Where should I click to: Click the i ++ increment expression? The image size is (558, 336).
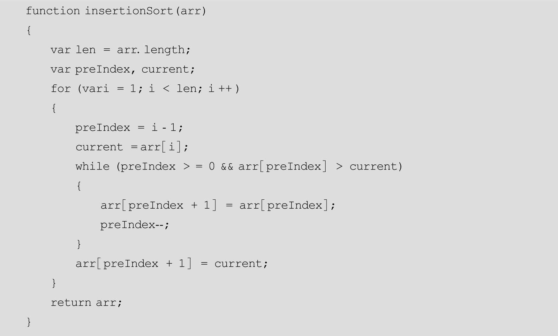click(220, 89)
